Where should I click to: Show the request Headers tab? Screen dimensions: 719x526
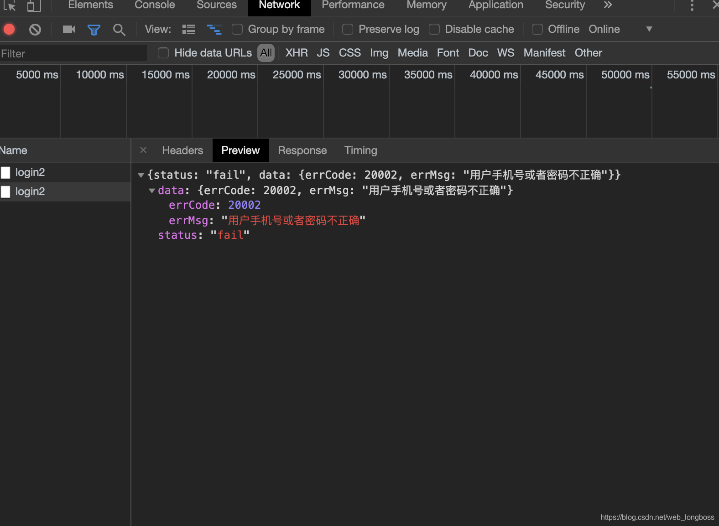point(182,150)
